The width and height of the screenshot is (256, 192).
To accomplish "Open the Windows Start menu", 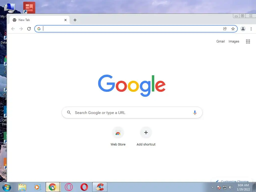I will (x=7, y=187).
